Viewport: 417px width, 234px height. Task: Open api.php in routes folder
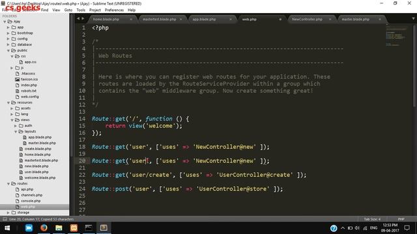coord(27,189)
